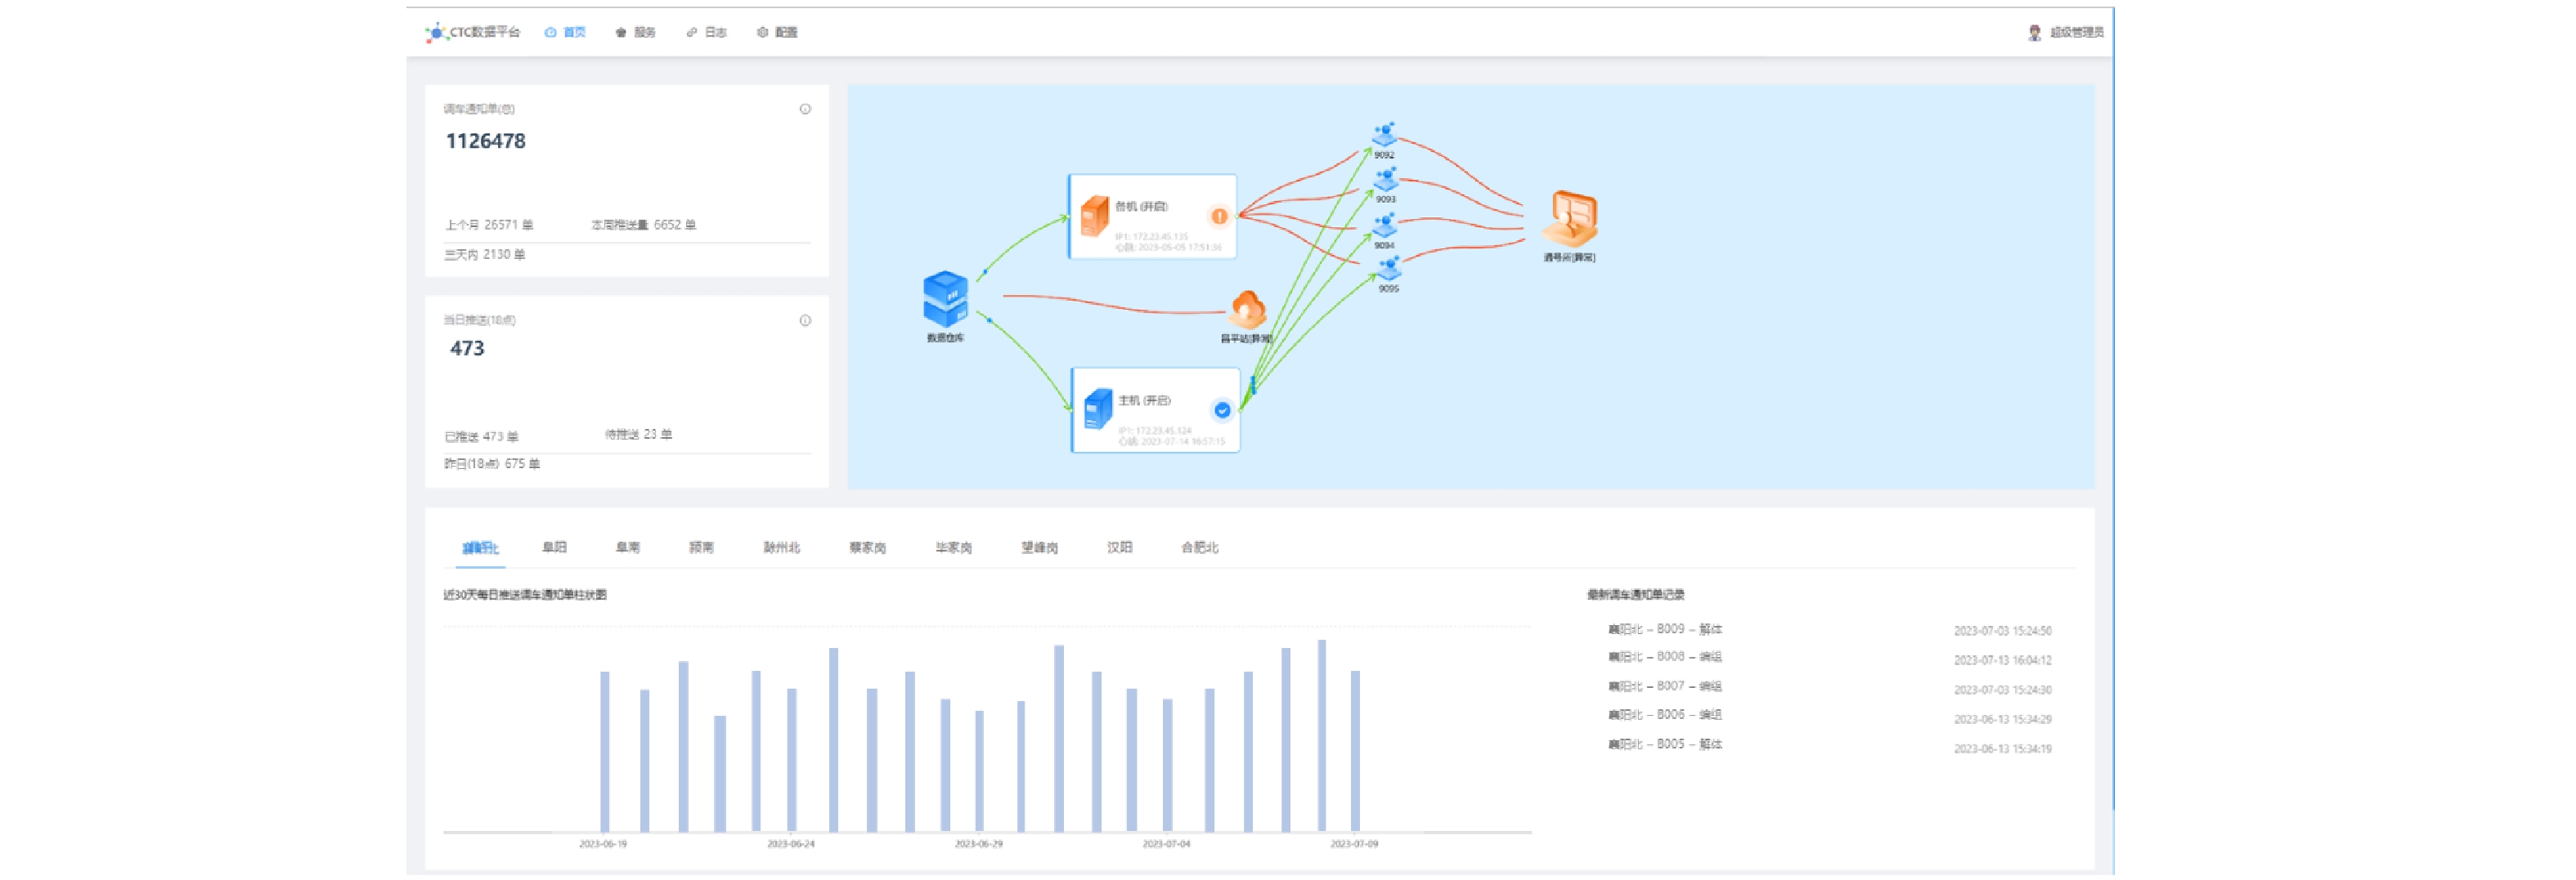Switch to the 阜阳 station tab
2576x880 pixels.
[554, 547]
